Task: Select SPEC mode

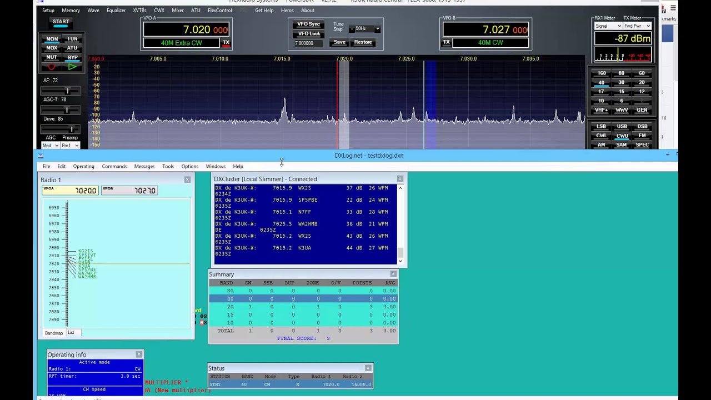Action: tap(642, 145)
